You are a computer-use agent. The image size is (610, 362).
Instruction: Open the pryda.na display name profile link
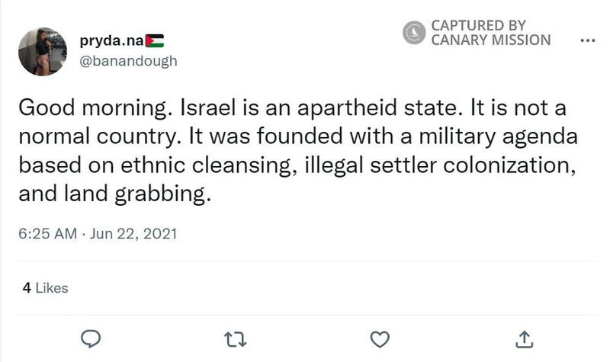111,40
